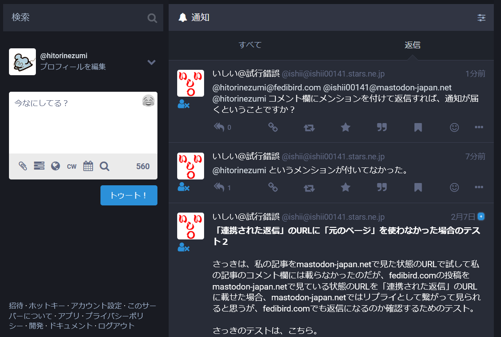This screenshot has width=501, height=337.
Task: Boost the 1分前 post
Action: (309, 128)
